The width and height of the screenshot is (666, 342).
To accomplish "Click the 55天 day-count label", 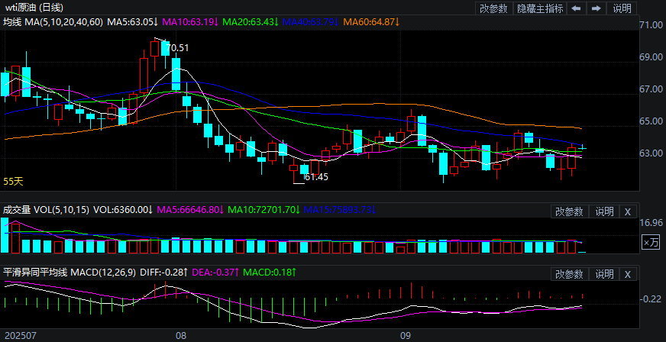I will [x=14, y=182].
